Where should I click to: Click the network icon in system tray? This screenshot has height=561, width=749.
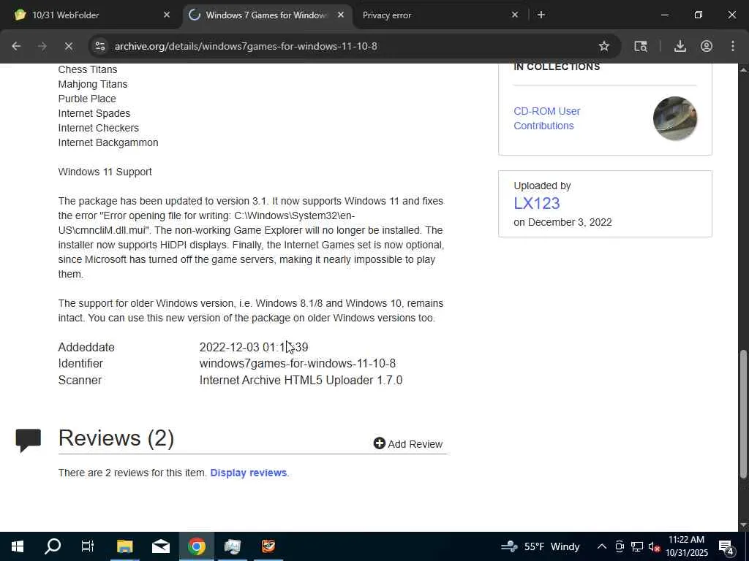[637, 546]
